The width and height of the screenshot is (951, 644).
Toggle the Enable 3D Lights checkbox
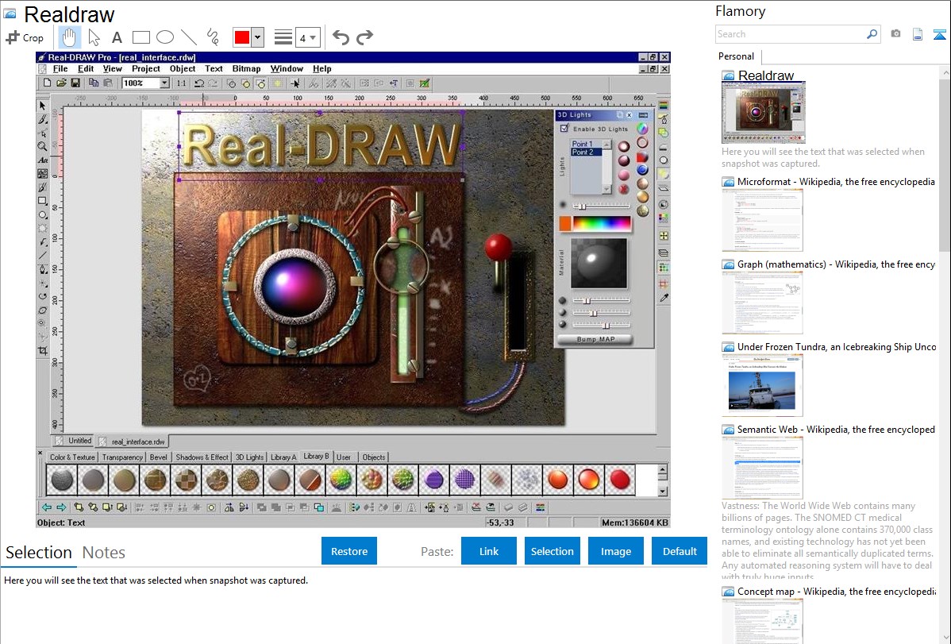point(564,129)
